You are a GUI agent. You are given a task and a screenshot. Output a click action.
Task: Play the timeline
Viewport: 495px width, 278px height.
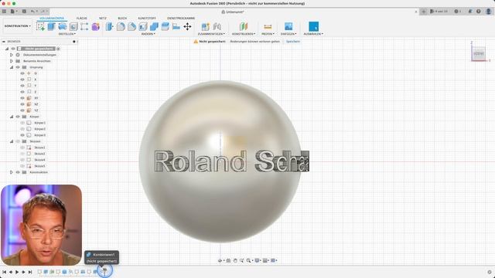tap(17, 272)
